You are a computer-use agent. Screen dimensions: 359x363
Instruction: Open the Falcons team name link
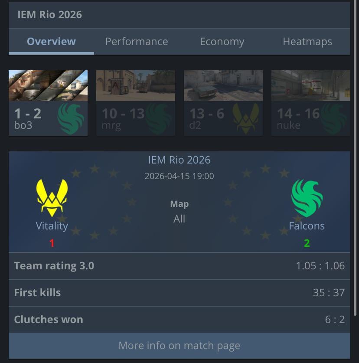click(307, 226)
